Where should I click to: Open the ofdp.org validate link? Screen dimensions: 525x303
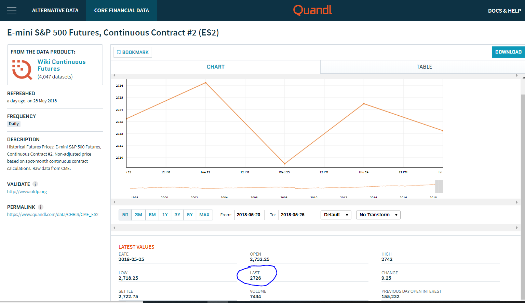[x=27, y=191]
